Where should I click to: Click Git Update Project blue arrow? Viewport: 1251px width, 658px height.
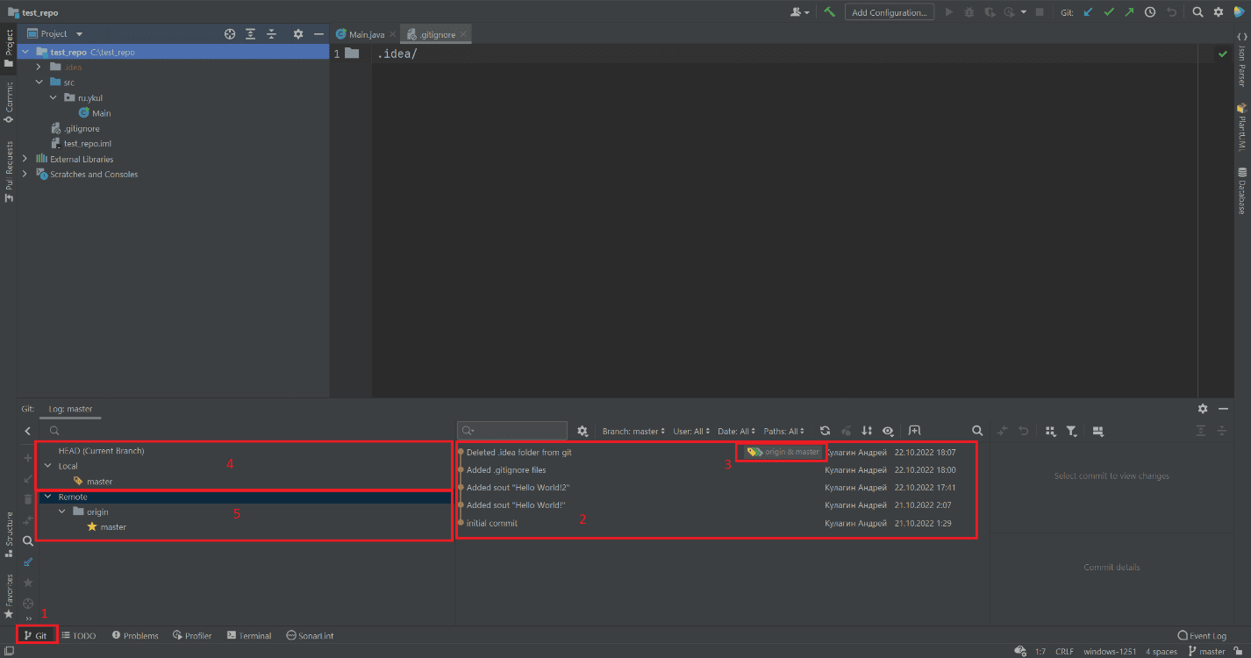pyautogui.click(x=1089, y=12)
